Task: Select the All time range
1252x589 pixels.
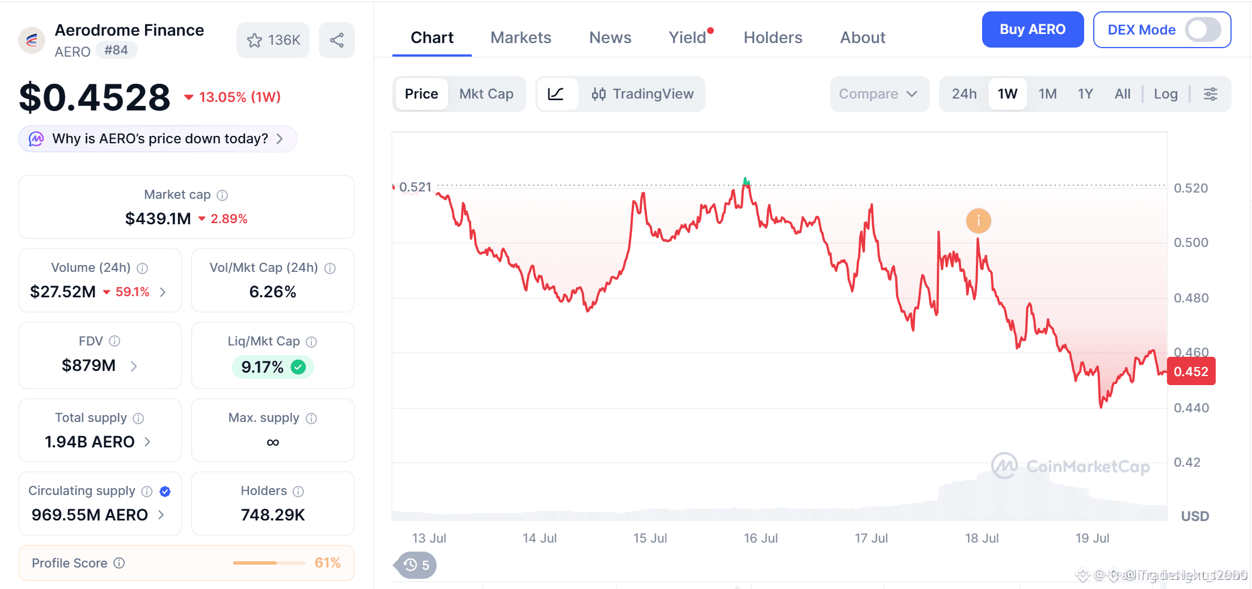Action: (1122, 94)
